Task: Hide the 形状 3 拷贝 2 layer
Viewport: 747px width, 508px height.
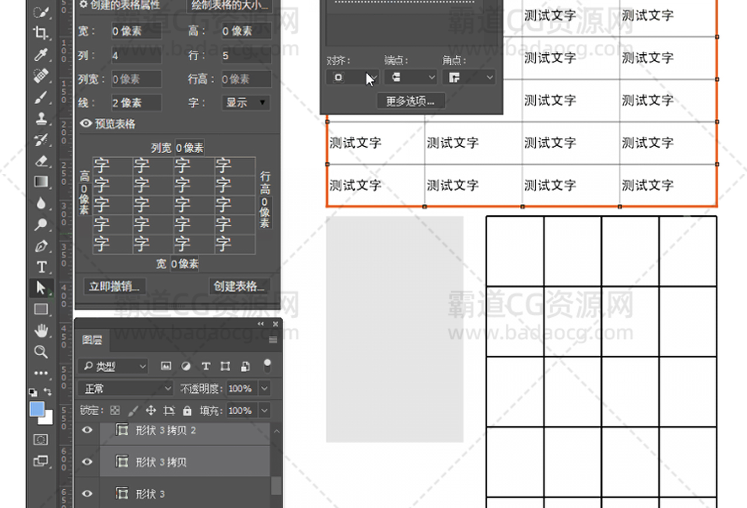Action: click(88, 430)
